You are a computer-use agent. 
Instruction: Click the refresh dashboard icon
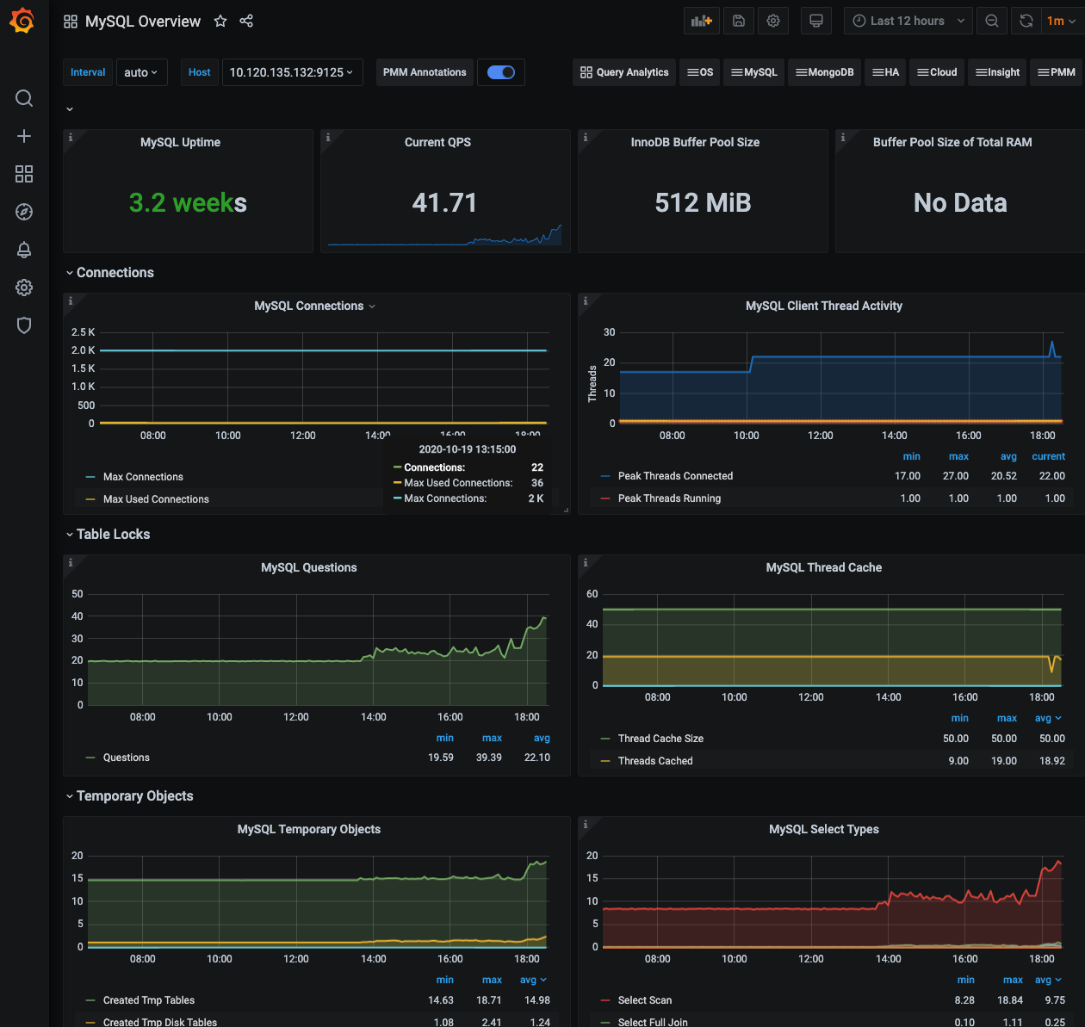coord(1026,21)
